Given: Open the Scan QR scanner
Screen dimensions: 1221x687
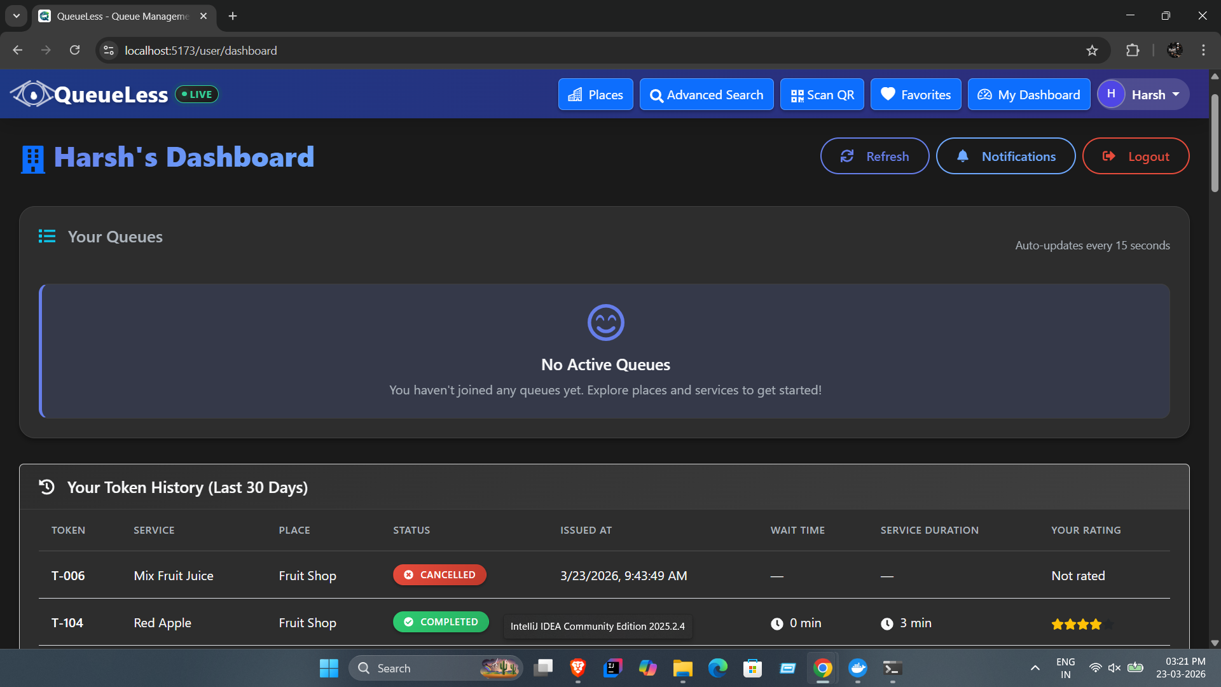Looking at the screenshot, I should coord(822,95).
